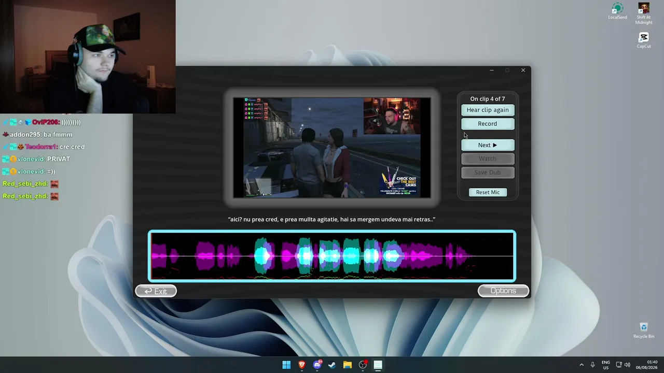Viewport: 664px width, 373px height.
Task: Show hidden system tray icons
Action: tap(582, 365)
